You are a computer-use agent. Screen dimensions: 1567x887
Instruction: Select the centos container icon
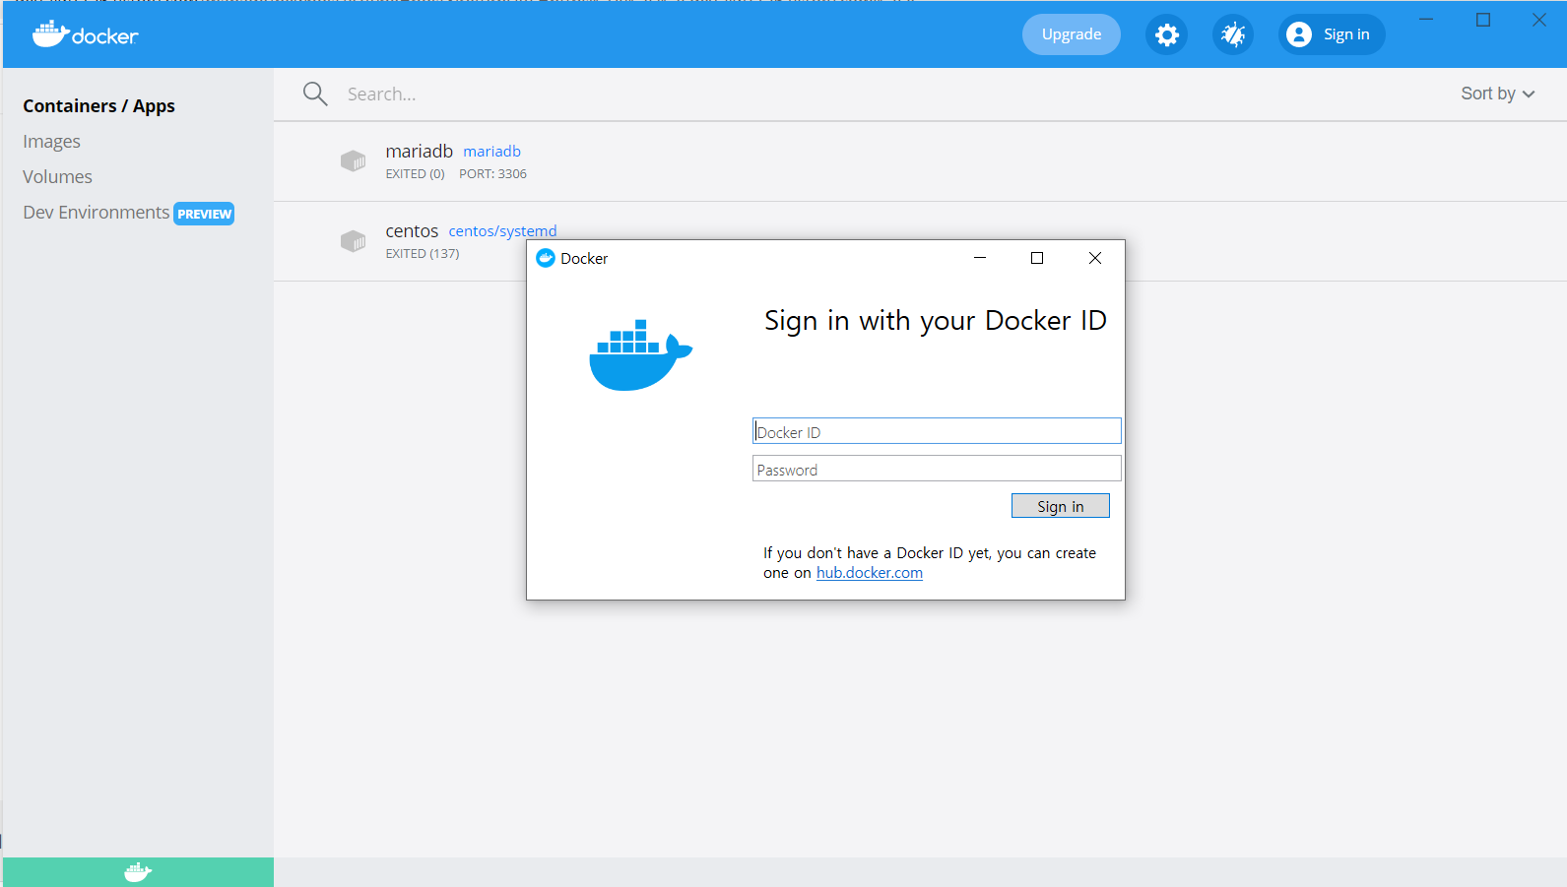click(353, 240)
